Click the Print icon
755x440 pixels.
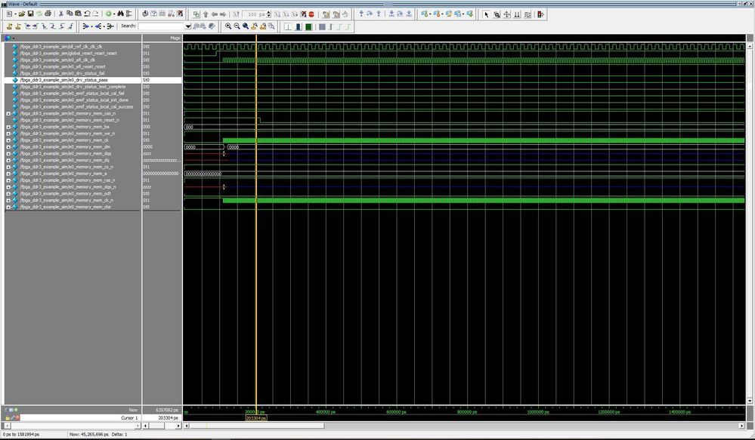48,14
